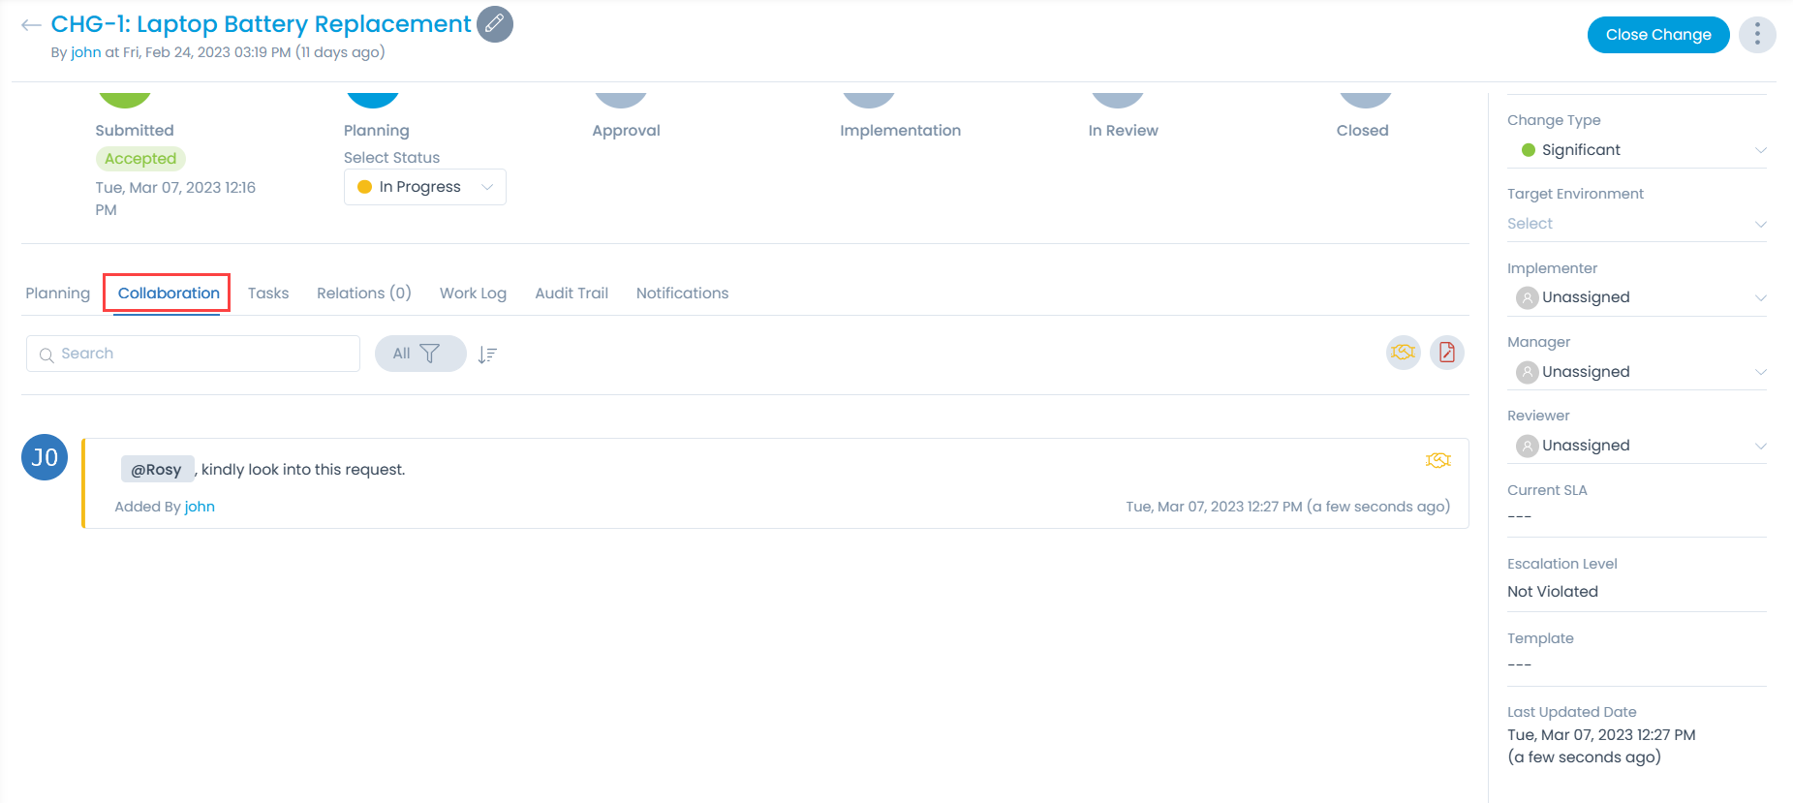
Task: Export collaboration as PDF
Action: pyautogui.click(x=1447, y=353)
